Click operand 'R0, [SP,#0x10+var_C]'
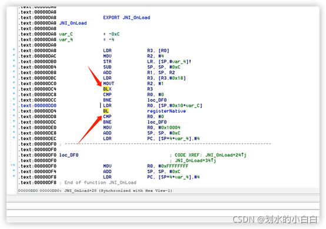This screenshot has height=229, width=326. (x=175, y=106)
